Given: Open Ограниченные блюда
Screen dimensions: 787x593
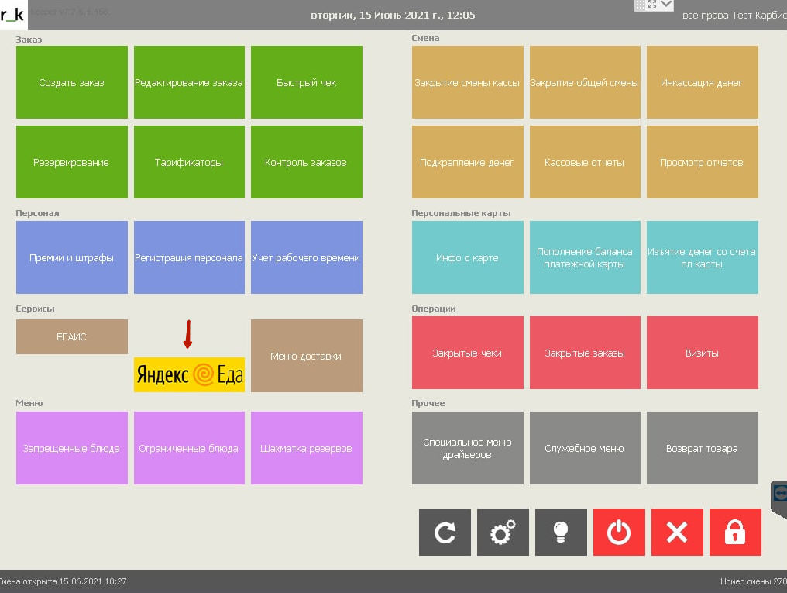Looking at the screenshot, I should 189,448.
